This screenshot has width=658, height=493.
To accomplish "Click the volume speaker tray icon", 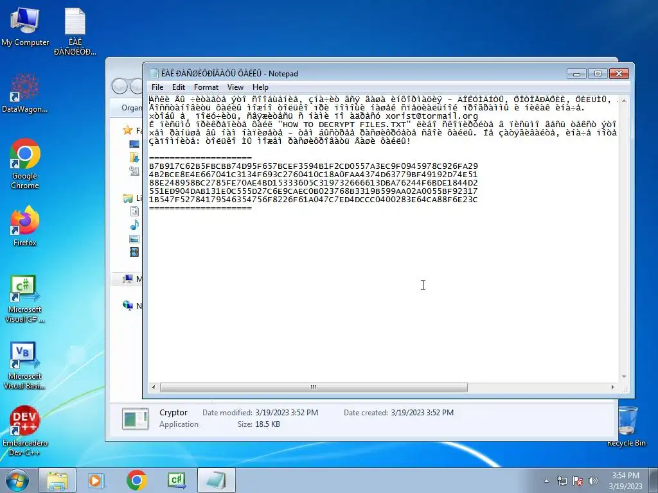I will 593,481.
